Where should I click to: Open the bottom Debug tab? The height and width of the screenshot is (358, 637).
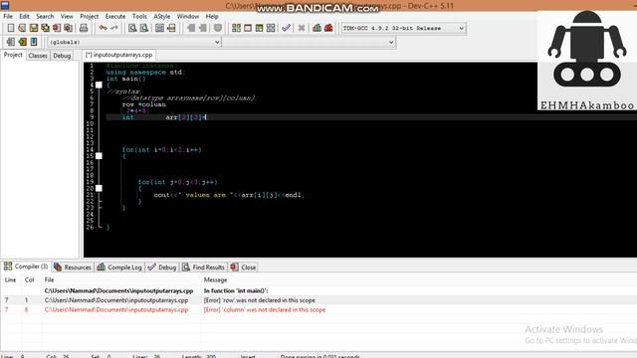[162, 268]
